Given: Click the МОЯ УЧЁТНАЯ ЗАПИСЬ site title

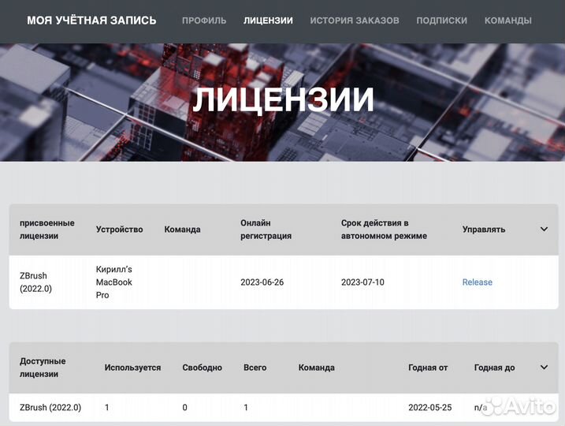Looking at the screenshot, I should tap(91, 21).
